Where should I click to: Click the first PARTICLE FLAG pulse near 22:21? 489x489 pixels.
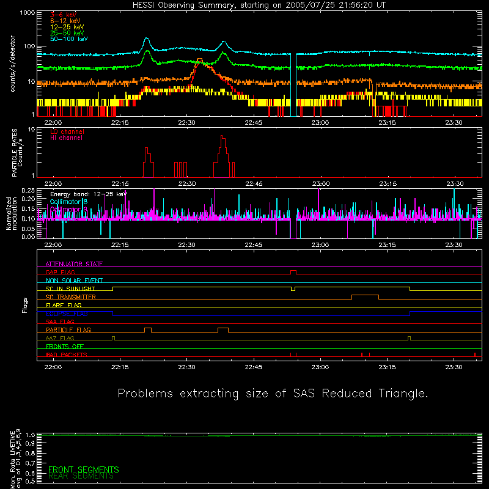point(148,330)
